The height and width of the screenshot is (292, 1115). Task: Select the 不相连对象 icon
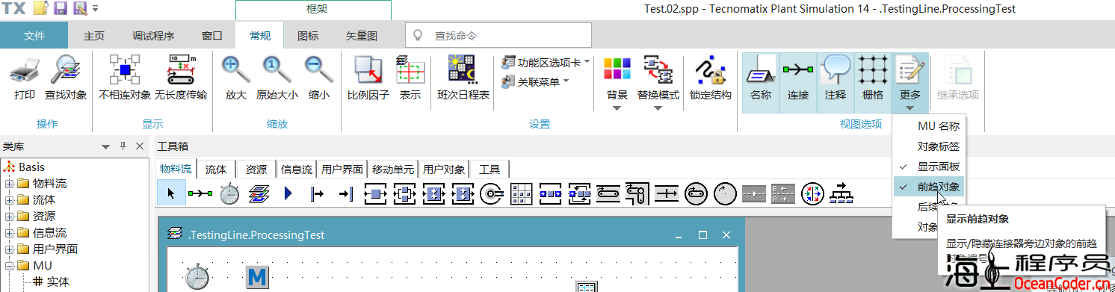tap(125, 71)
